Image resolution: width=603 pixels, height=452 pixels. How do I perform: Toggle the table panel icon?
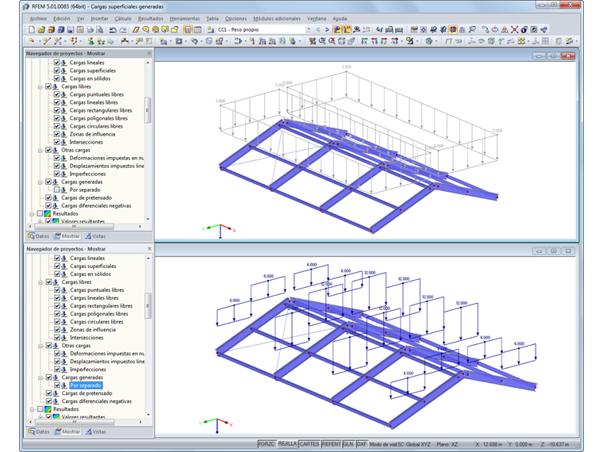click(198, 29)
